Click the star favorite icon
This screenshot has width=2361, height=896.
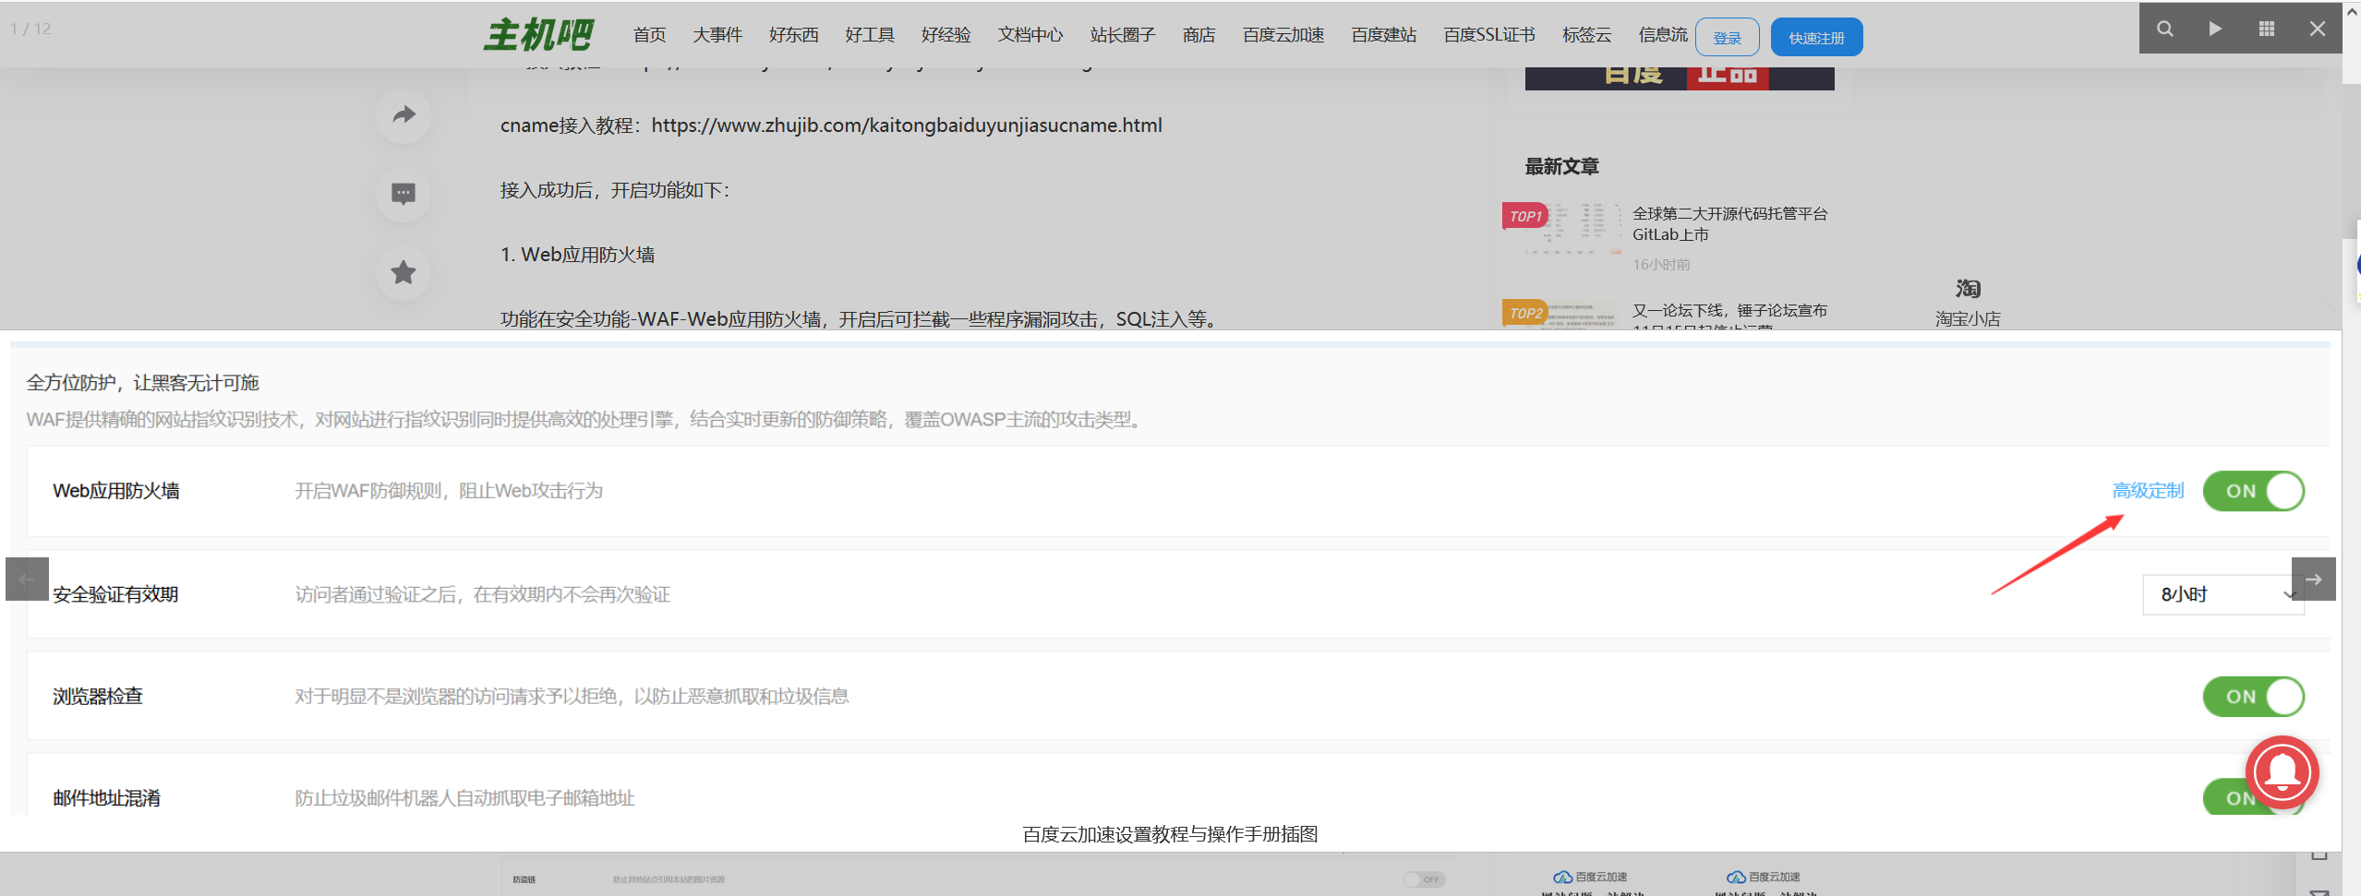(404, 273)
